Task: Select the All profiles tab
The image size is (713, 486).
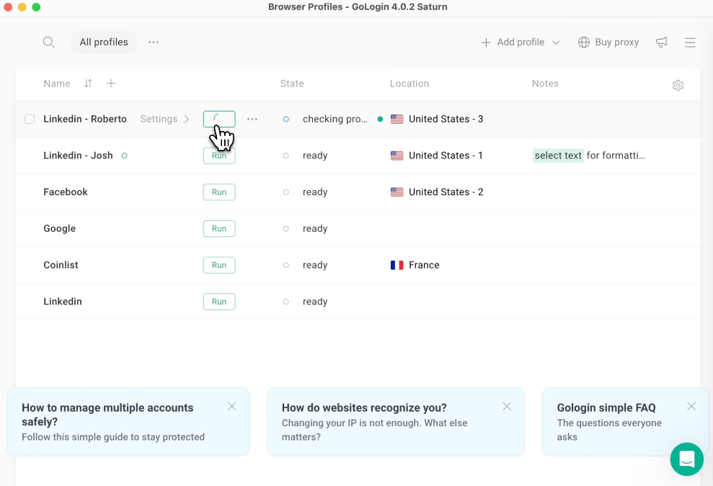Action: click(x=104, y=42)
